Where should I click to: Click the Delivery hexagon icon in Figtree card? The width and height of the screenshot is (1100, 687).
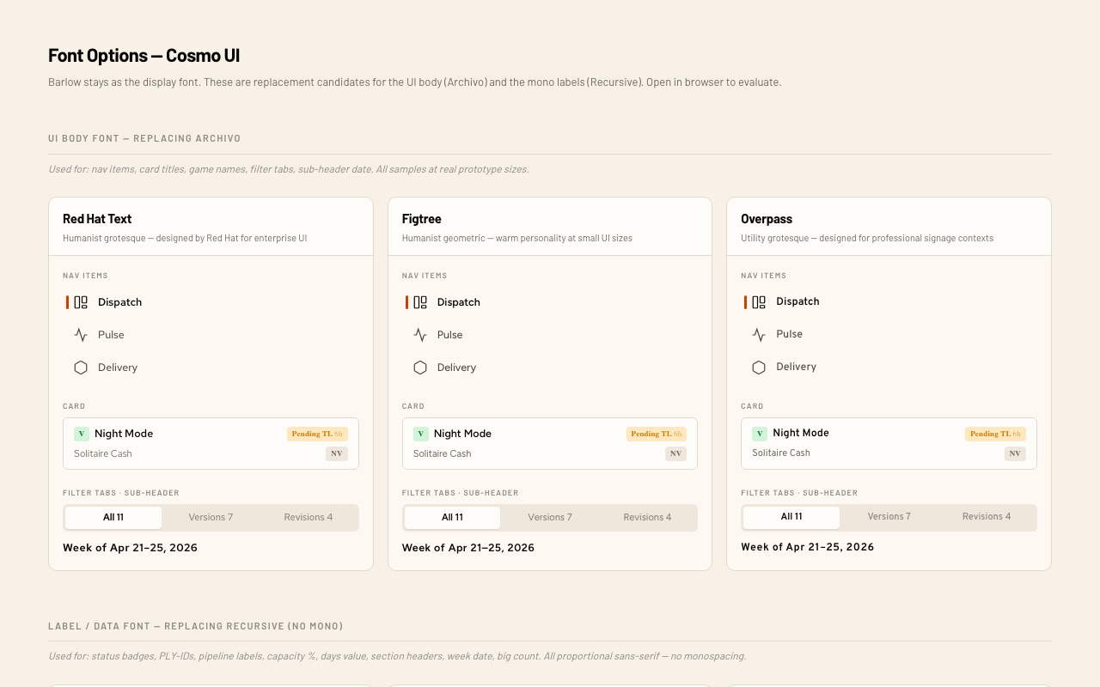coord(420,368)
